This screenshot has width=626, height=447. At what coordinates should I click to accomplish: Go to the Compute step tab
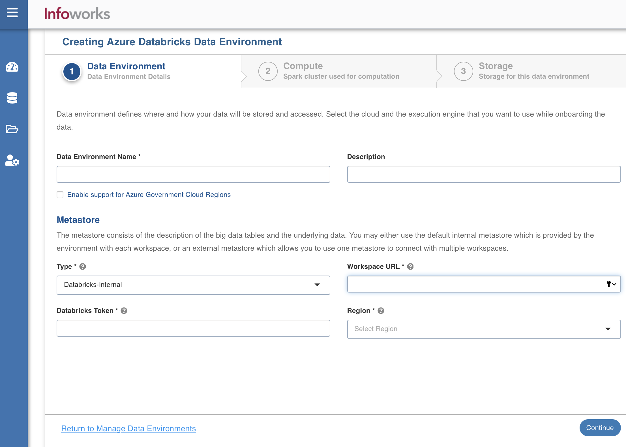339,71
